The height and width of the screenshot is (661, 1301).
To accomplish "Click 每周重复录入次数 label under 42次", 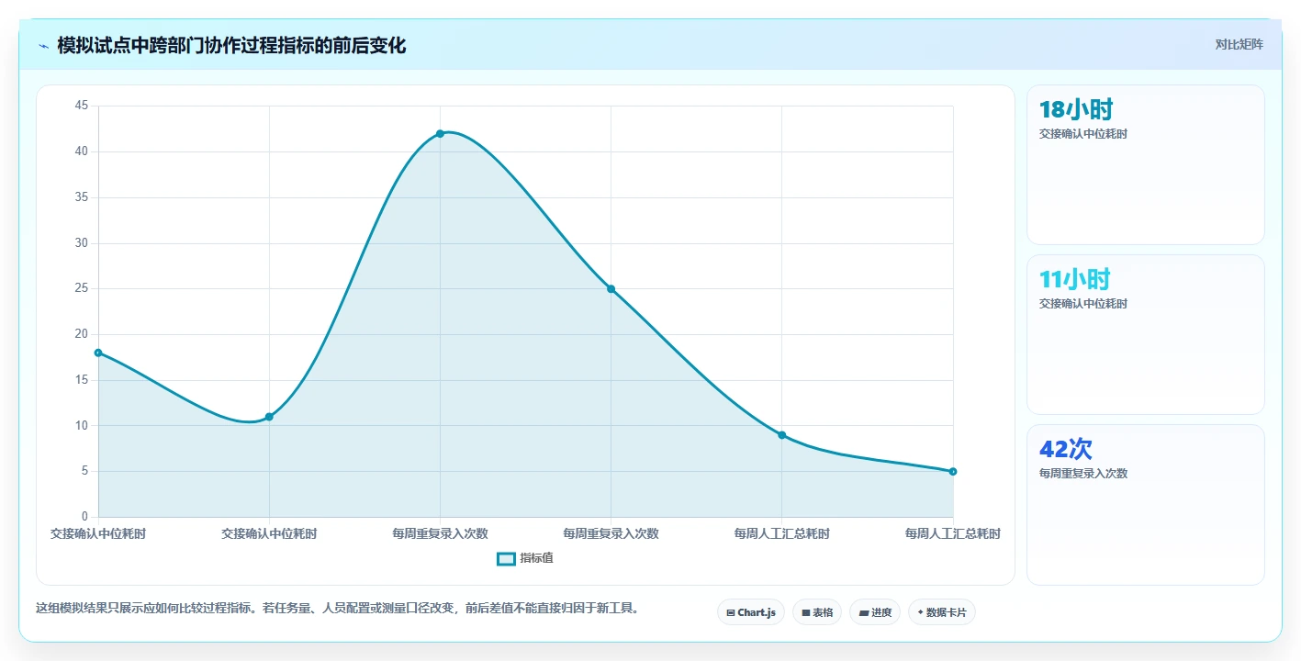I will coord(1083,474).
